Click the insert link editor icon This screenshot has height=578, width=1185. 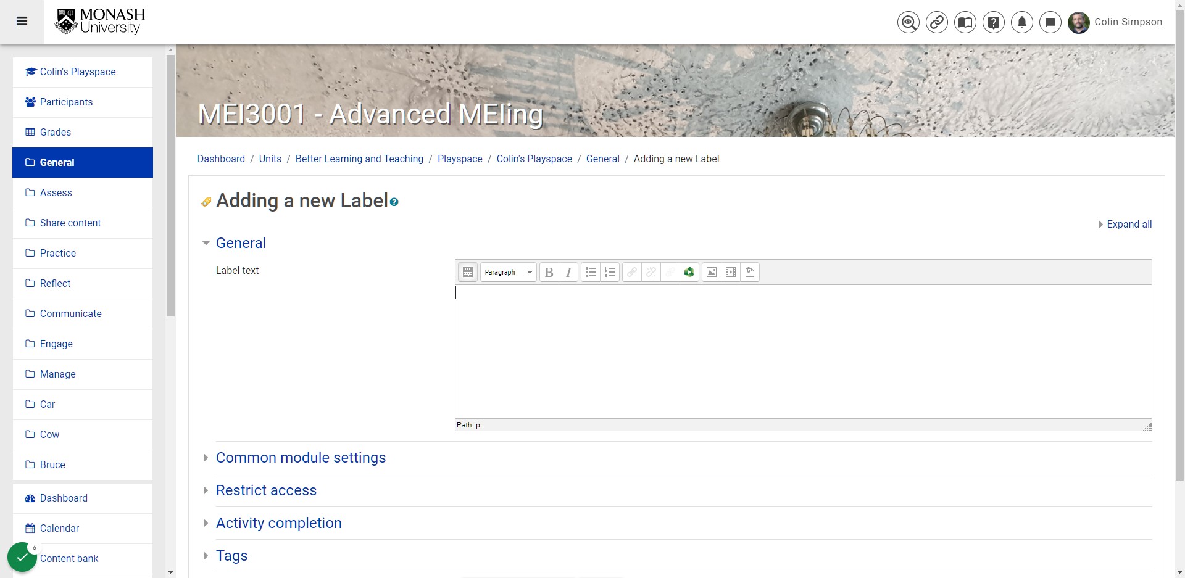(x=632, y=272)
